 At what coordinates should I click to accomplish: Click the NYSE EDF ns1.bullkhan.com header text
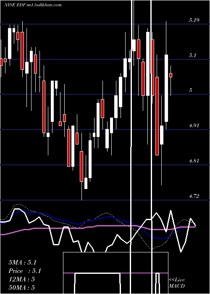tap(33, 5)
